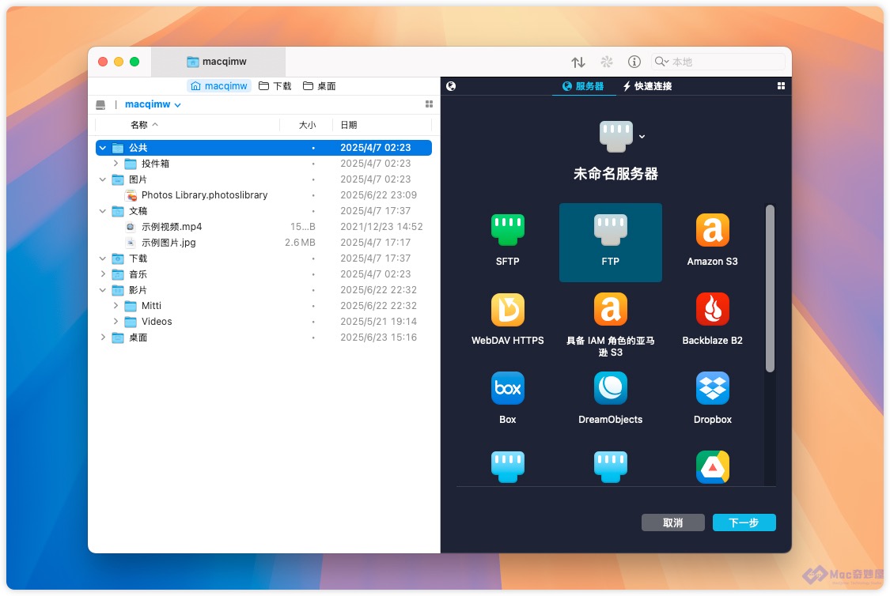Expand the Mitti folder
890x596 pixels.
pos(116,306)
